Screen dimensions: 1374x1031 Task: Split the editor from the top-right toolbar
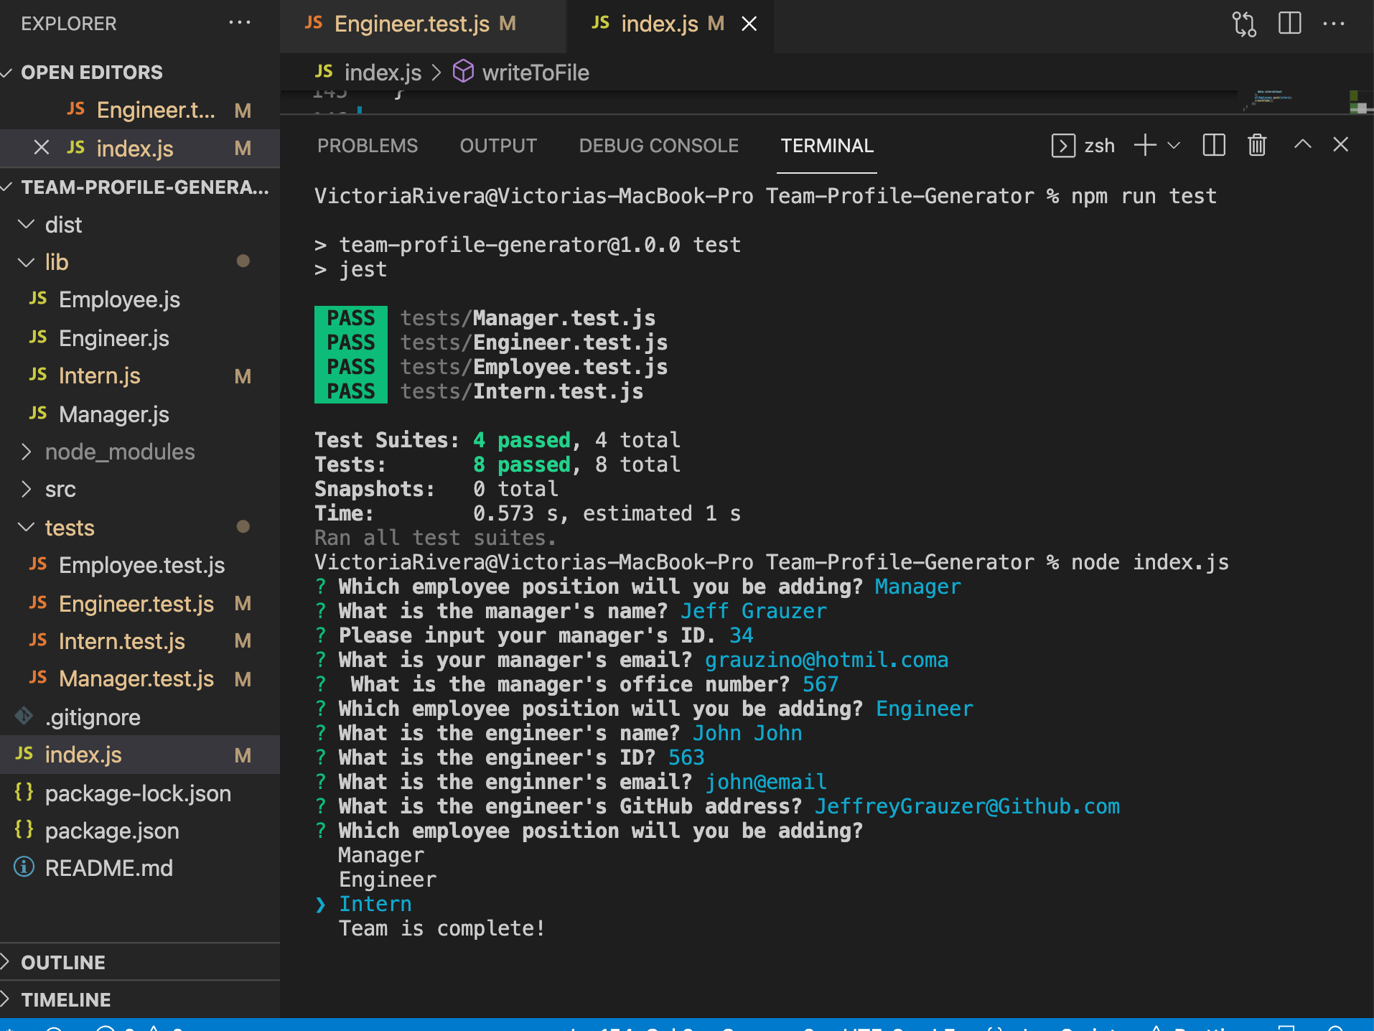pyautogui.click(x=1290, y=24)
